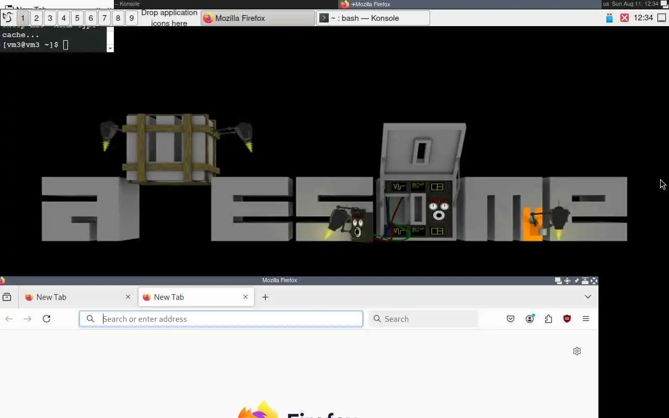
Task: Expand the list all tabs chevron
Action: click(x=588, y=297)
